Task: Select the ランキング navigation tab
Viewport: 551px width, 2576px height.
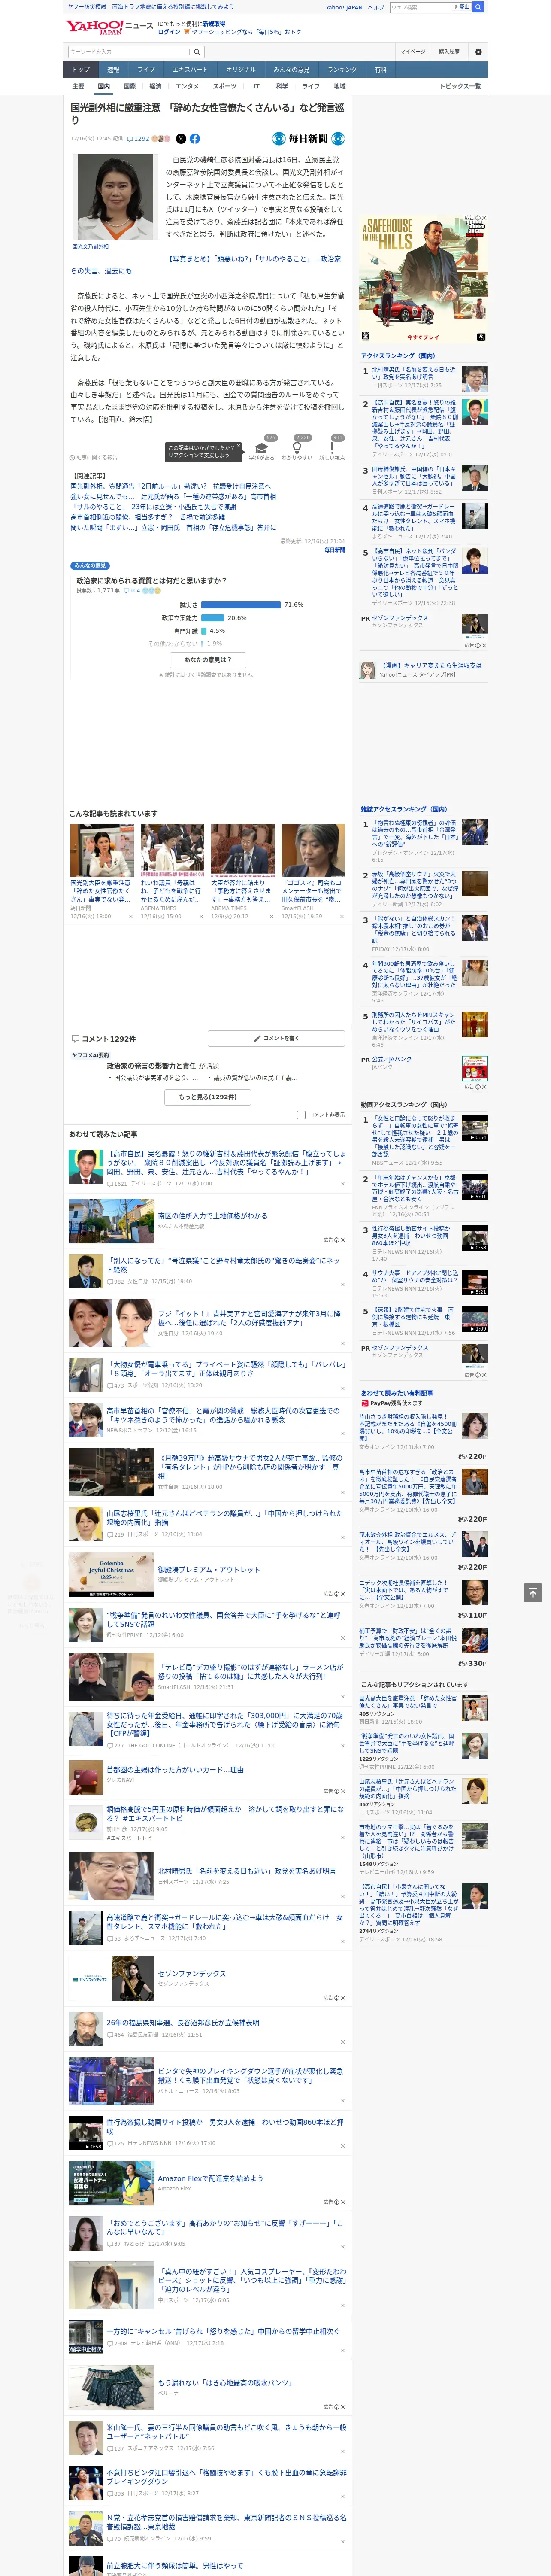Action: 342,70
